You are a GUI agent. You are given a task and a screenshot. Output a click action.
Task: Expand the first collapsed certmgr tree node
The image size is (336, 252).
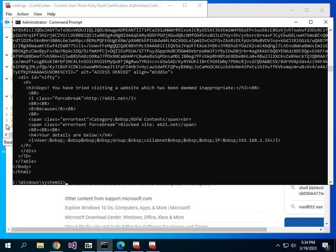coord(7,108)
